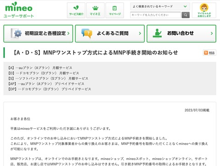Click the ユーザーサポート text under logo

pyautogui.click(x=19, y=16)
